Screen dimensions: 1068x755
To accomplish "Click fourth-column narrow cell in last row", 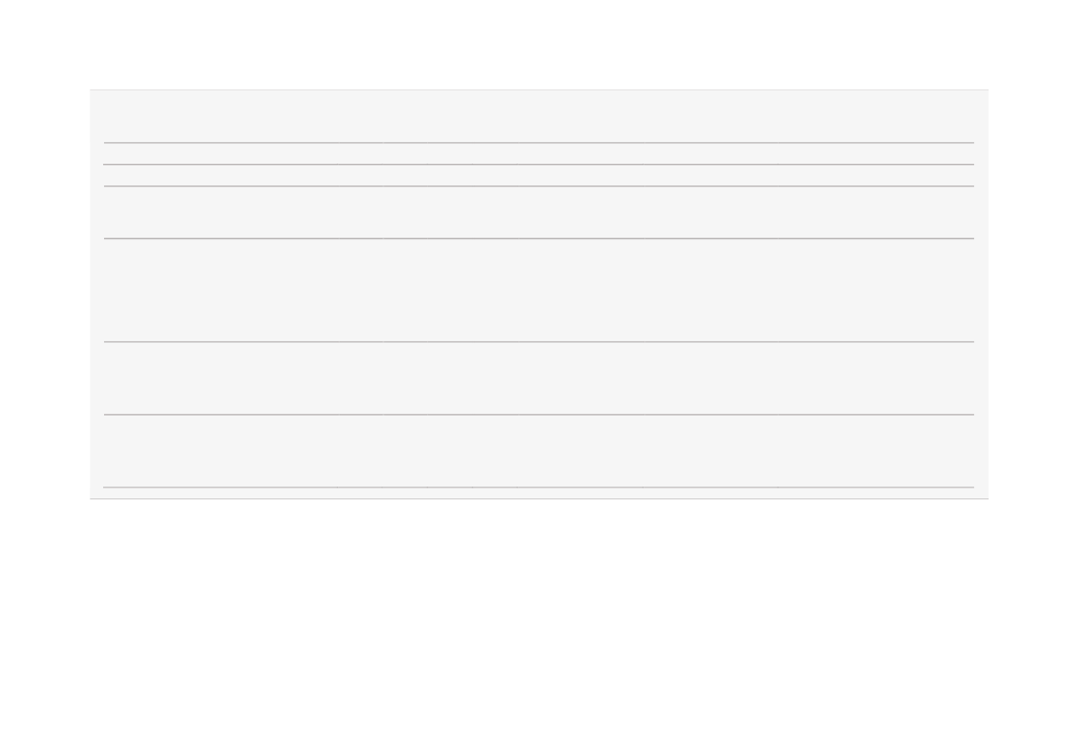I will [x=449, y=450].
